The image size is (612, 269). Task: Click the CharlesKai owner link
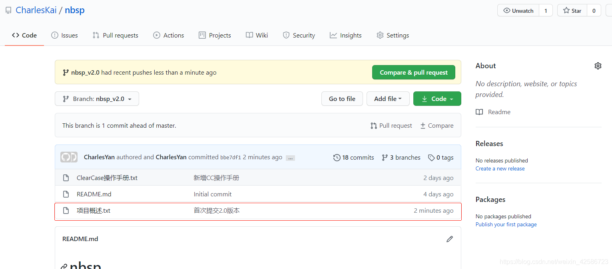36,10
